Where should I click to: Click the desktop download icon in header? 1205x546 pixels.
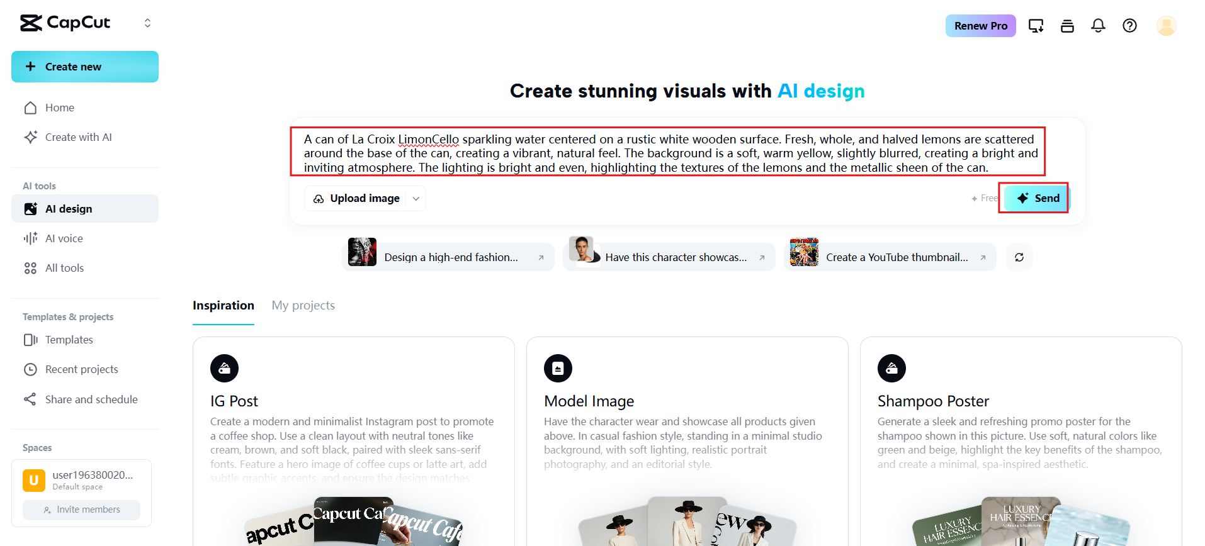coord(1036,26)
